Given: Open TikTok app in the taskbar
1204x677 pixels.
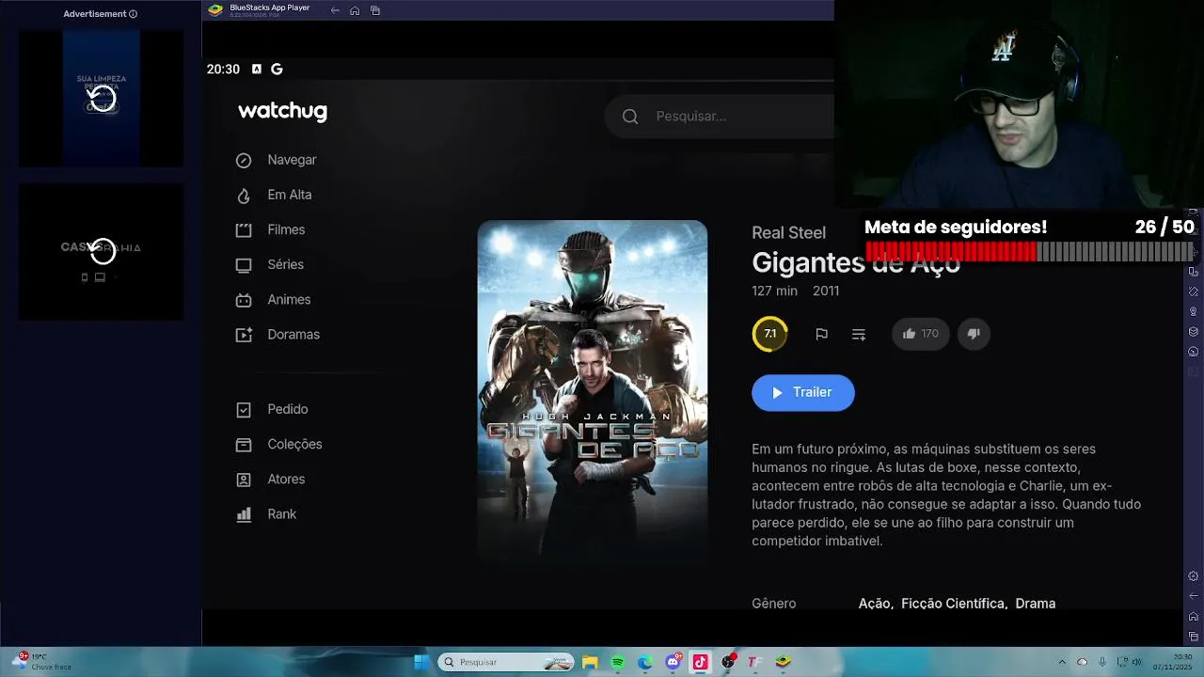Looking at the screenshot, I should 700,662.
